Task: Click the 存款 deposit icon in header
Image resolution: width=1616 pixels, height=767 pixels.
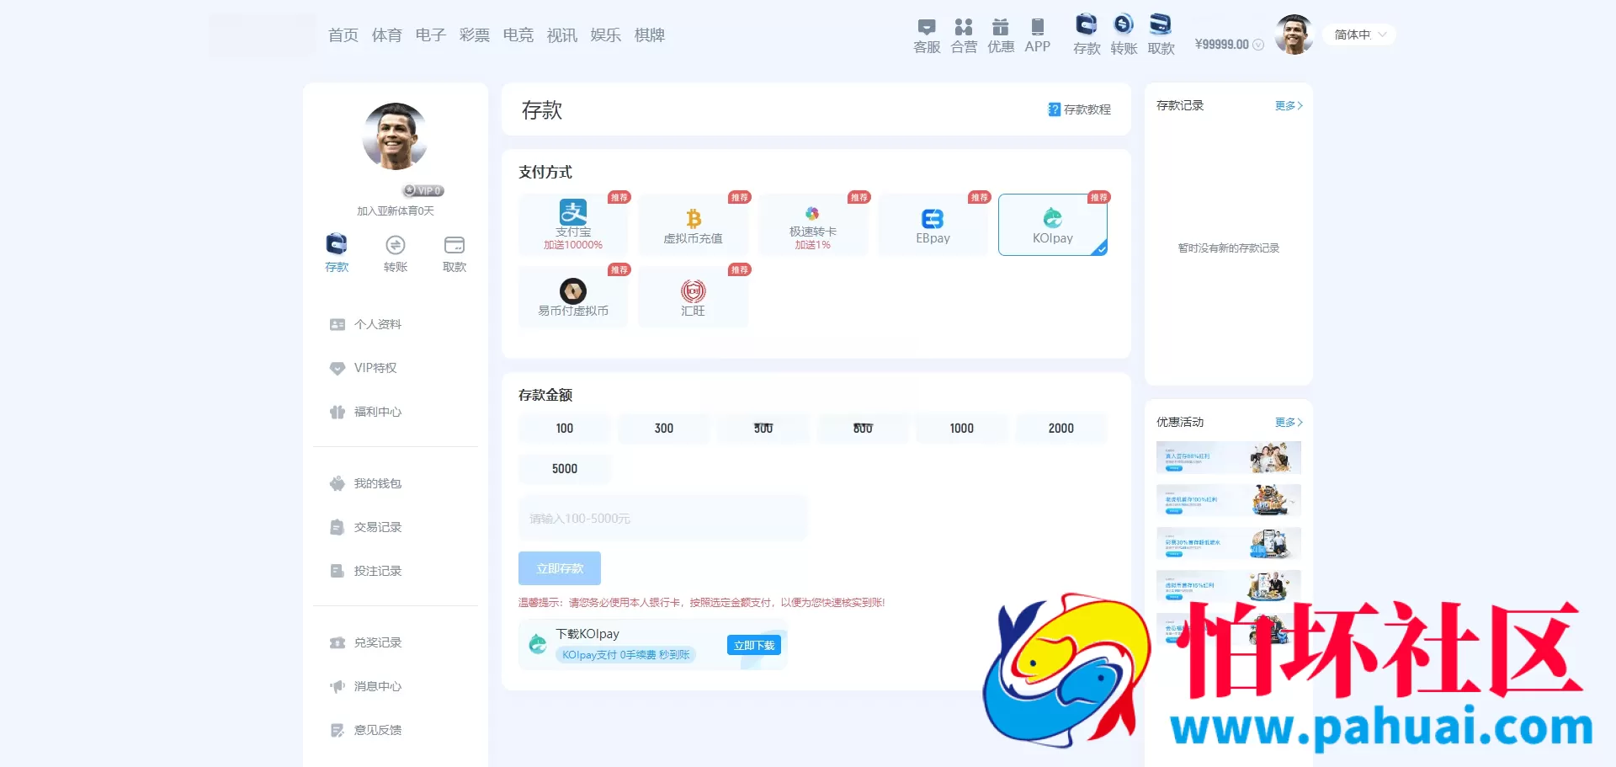Action: 1087,35
